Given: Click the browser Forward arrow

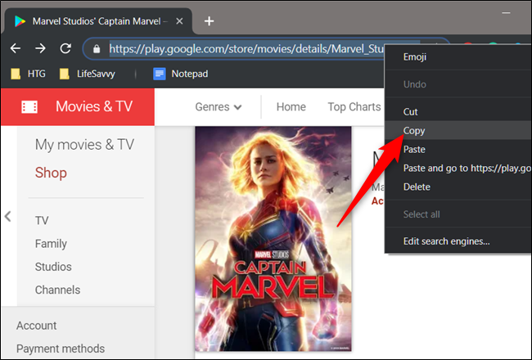Looking at the screenshot, I should click(40, 48).
